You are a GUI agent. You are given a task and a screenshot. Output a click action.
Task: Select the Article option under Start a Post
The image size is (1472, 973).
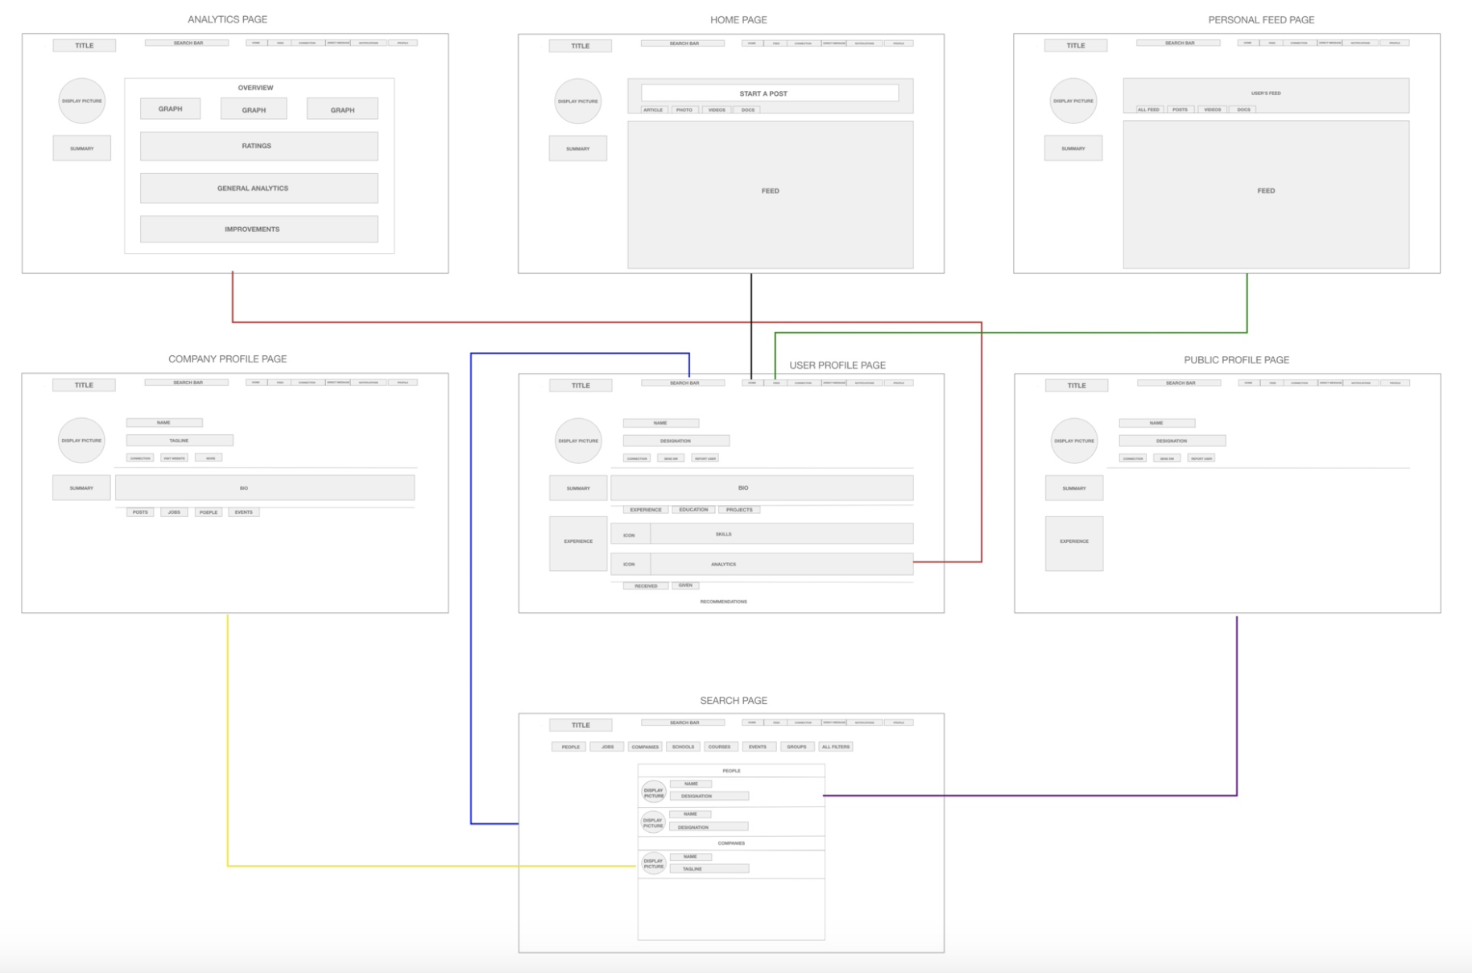[x=653, y=110]
